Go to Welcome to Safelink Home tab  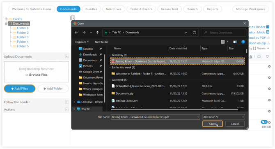(x=32, y=9)
